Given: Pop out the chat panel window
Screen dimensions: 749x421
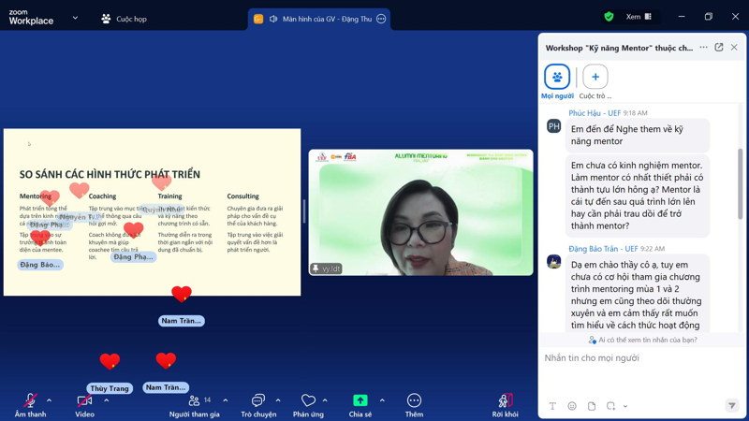Looking at the screenshot, I should 719,48.
